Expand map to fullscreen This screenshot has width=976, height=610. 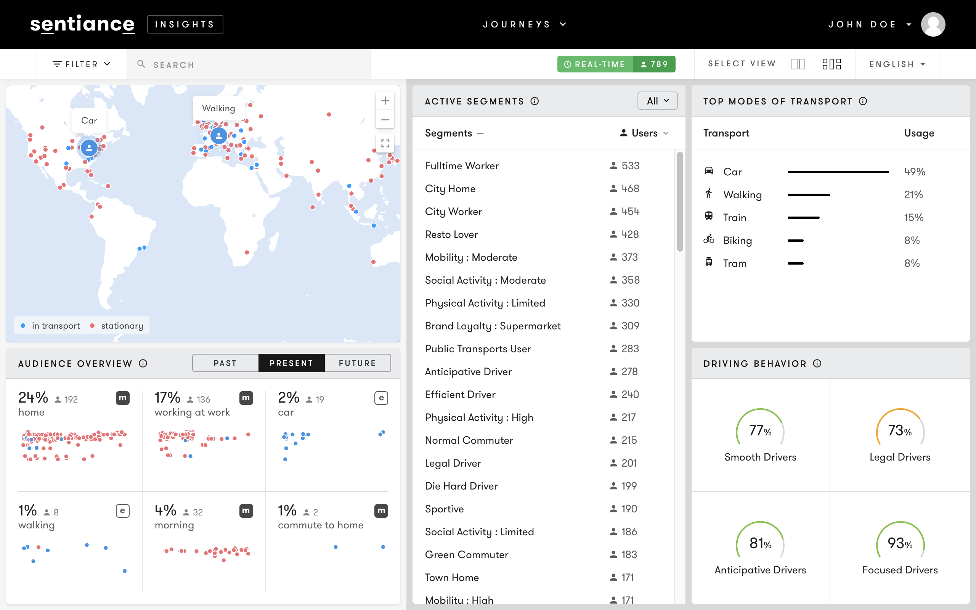pos(385,143)
